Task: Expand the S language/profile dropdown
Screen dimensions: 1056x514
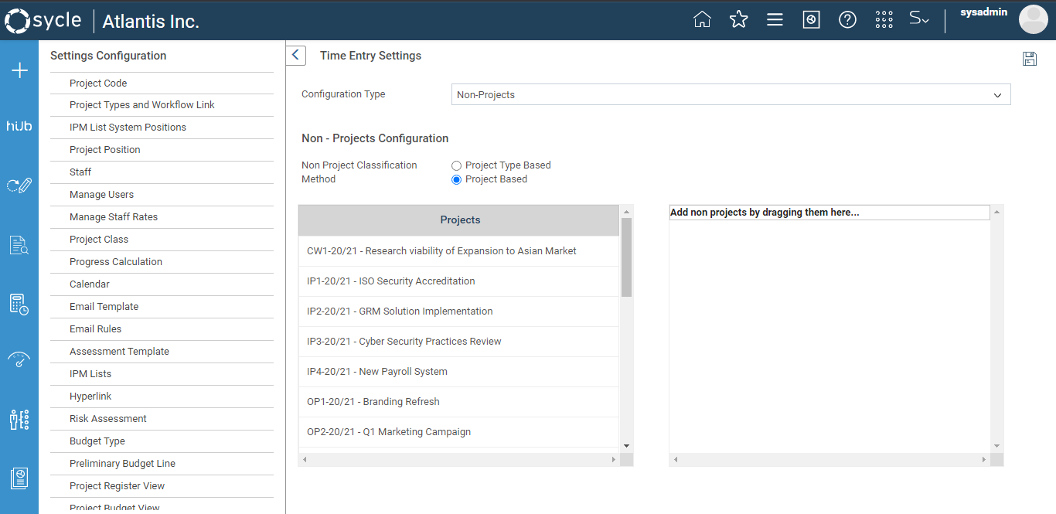Action: click(x=919, y=19)
